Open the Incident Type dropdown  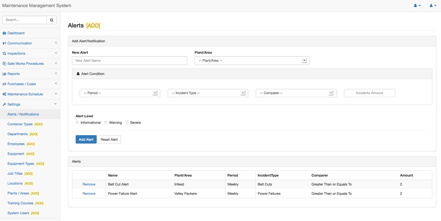208,93
